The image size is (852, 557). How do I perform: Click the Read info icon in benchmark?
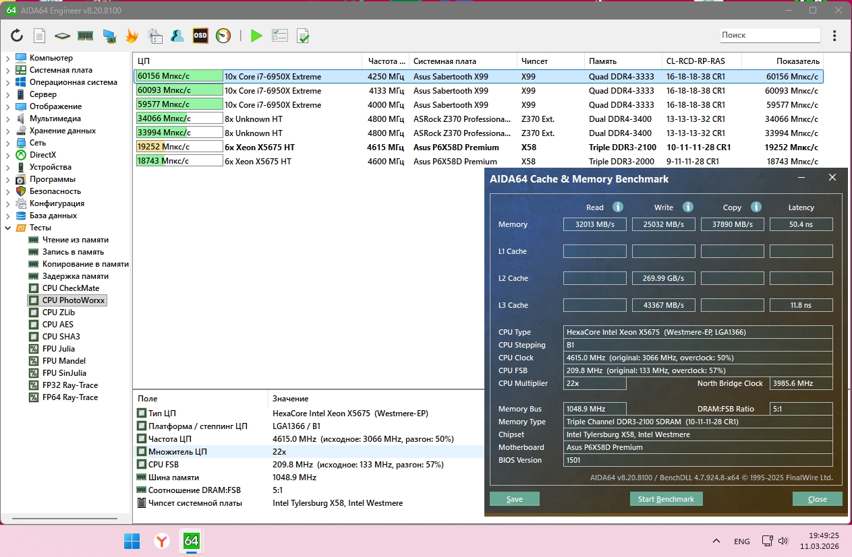pos(617,207)
